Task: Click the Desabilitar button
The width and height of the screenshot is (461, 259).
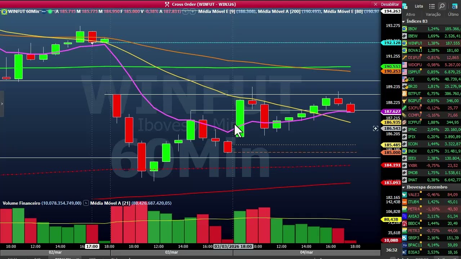Action: 390,4
